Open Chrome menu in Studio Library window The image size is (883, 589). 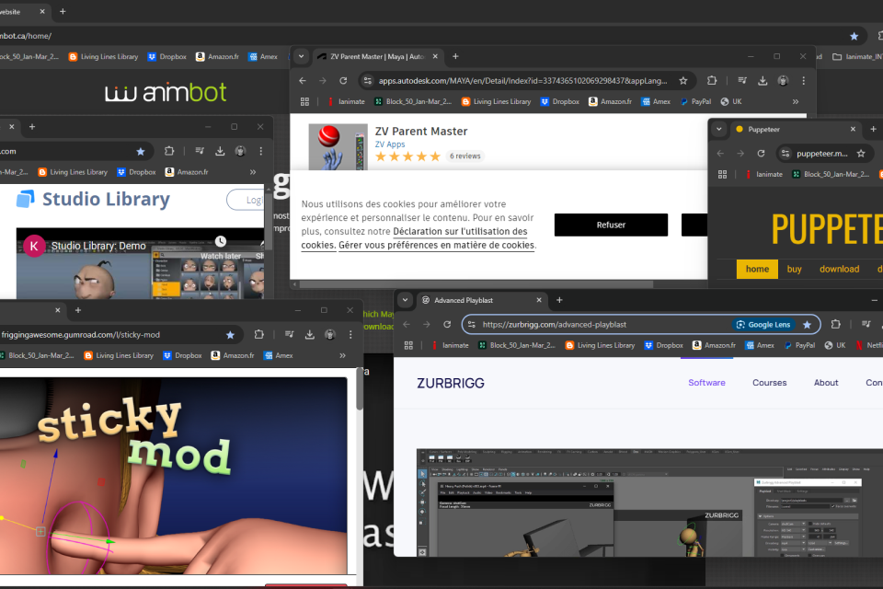260,151
